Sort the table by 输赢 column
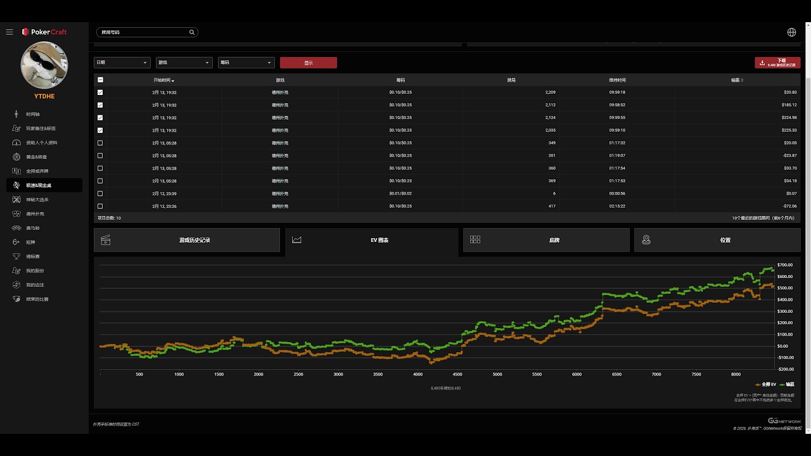This screenshot has width=811, height=456. click(x=737, y=80)
